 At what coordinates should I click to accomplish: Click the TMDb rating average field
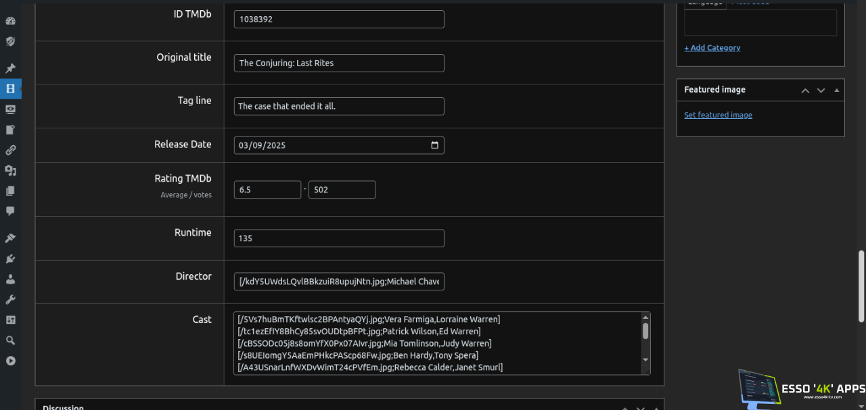click(267, 190)
